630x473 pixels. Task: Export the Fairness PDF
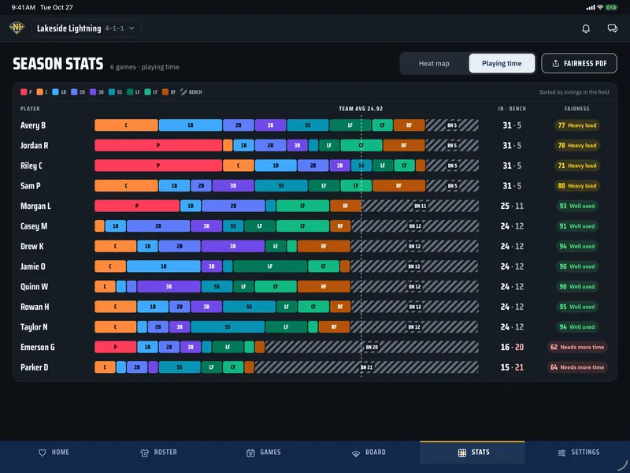[579, 63]
